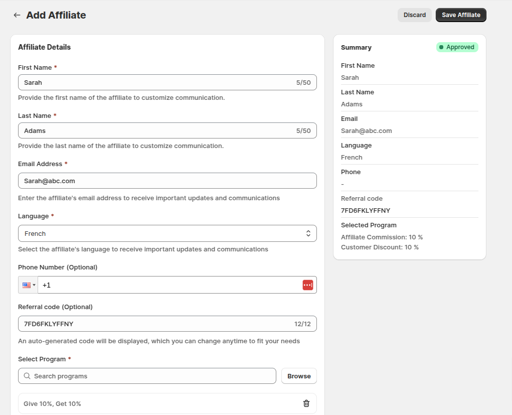Click the red password manager icon in phone field
Screen dimensions: 512x415
coord(307,285)
